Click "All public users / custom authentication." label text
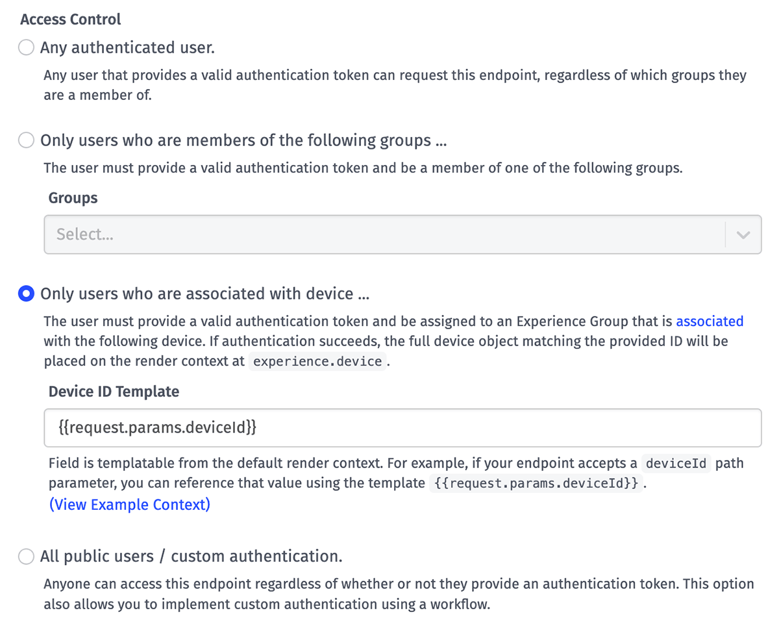Image resolution: width=779 pixels, height=630 pixels. point(192,557)
